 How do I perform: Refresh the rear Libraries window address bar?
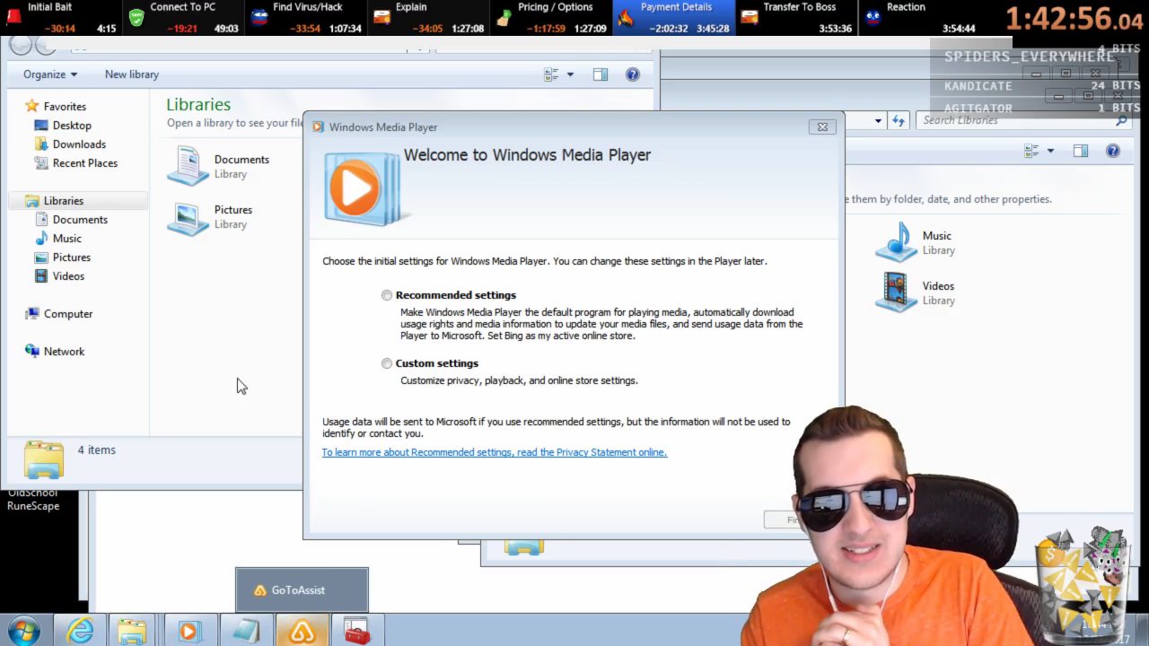coord(899,120)
